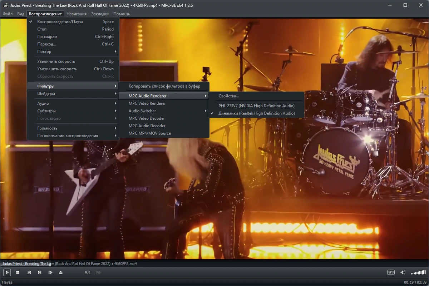Open Свойства... of audio renderer

[x=256, y=96]
